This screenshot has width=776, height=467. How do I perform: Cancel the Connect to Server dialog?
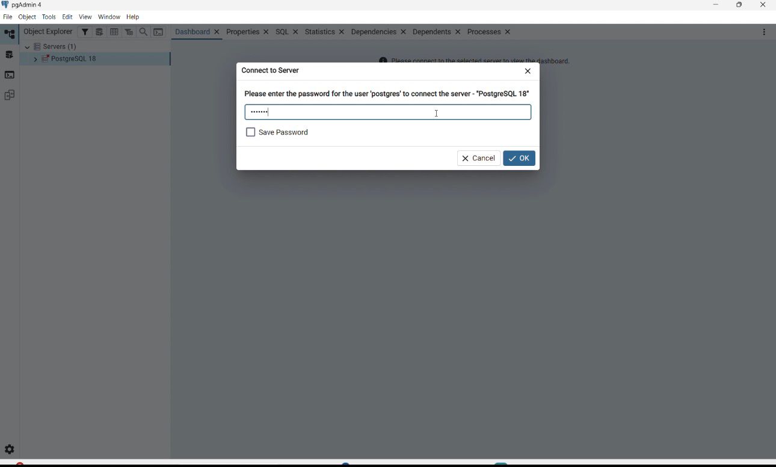(479, 158)
